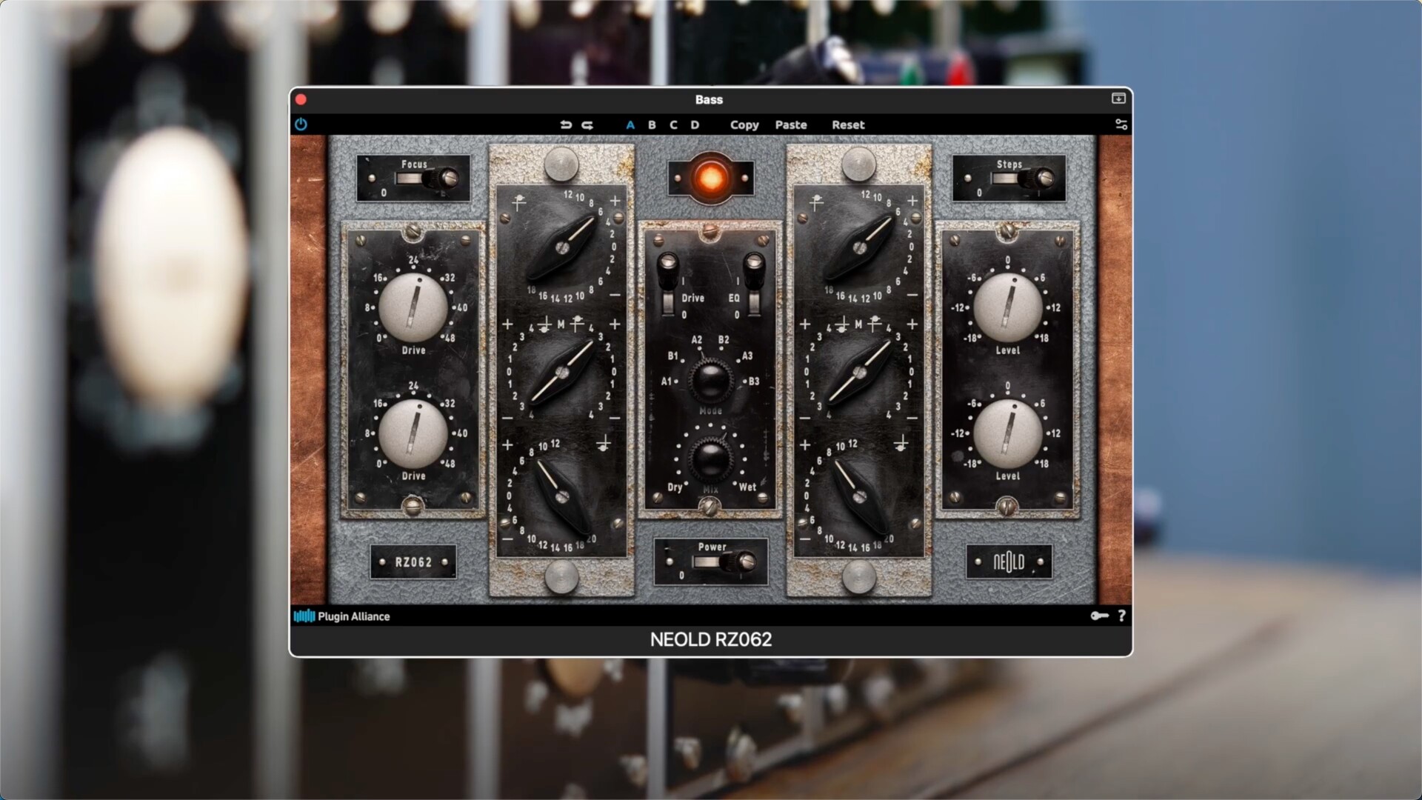This screenshot has height=800, width=1422.
Task: Toggle the Drive lever switch in center
Action: point(667,284)
